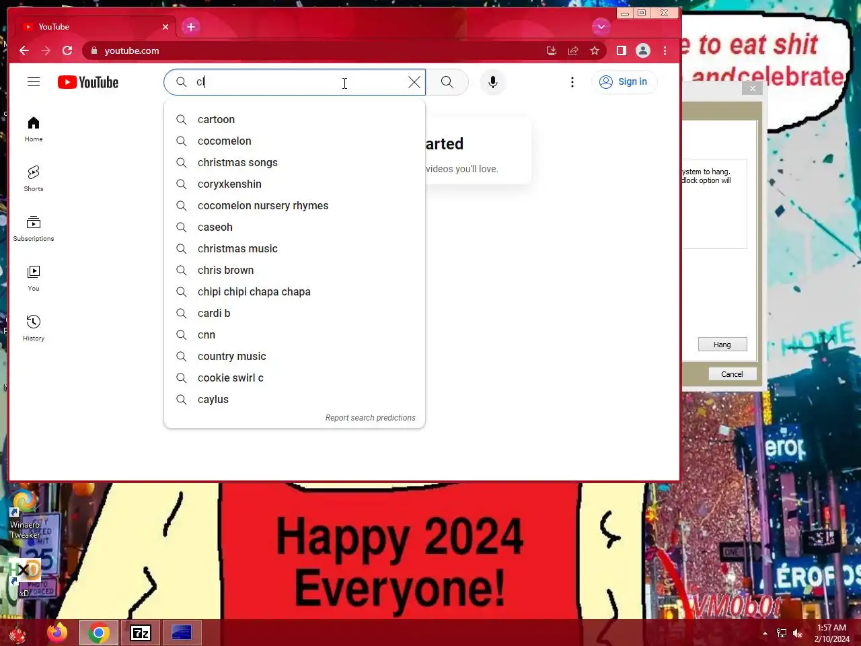Go back with Chrome back arrow
The height and width of the screenshot is (646, 861).
point(24,50)
